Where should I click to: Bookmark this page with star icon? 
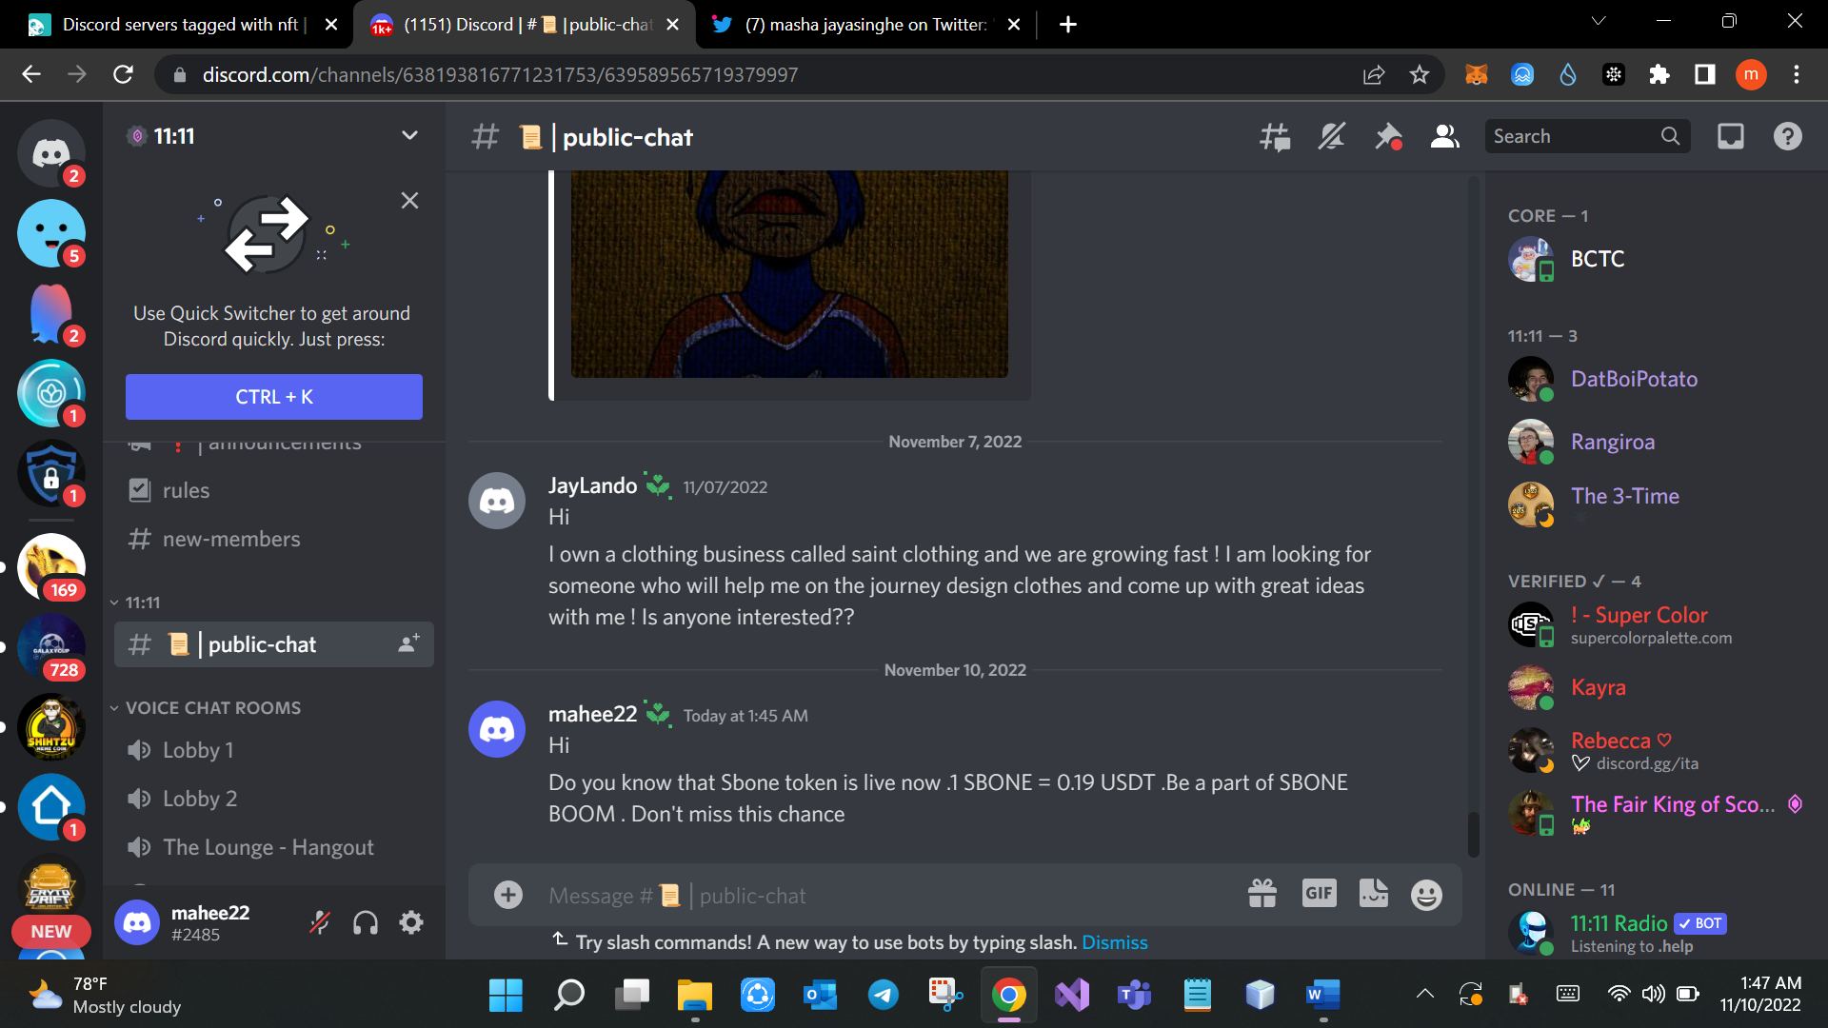[x=1420, y=74]
